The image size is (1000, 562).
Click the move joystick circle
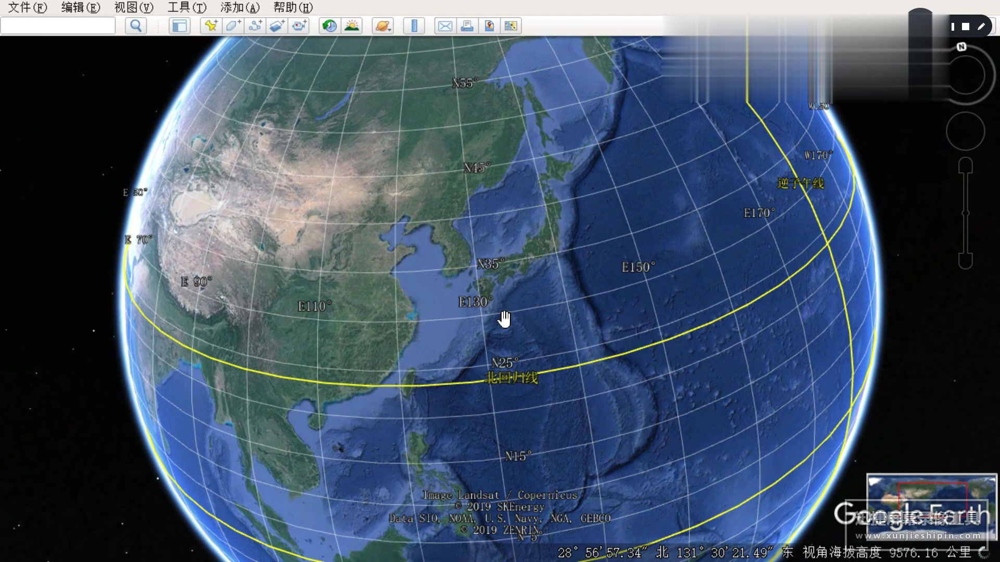point(965,131)
